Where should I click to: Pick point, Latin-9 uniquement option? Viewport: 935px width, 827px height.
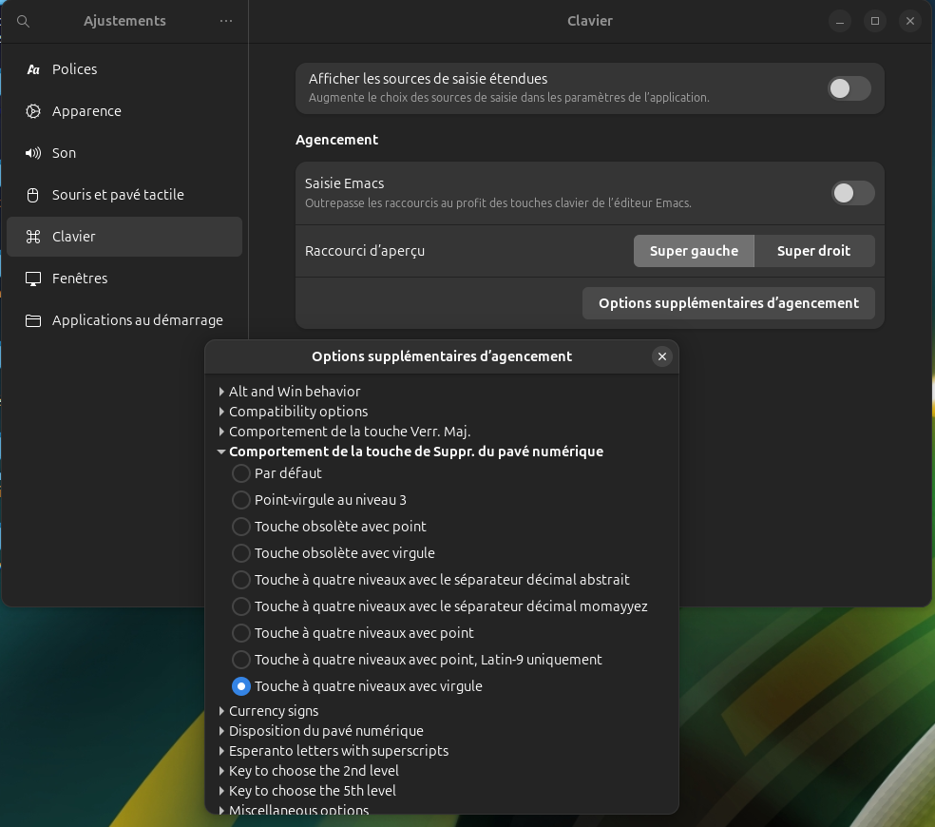point(241,660)
